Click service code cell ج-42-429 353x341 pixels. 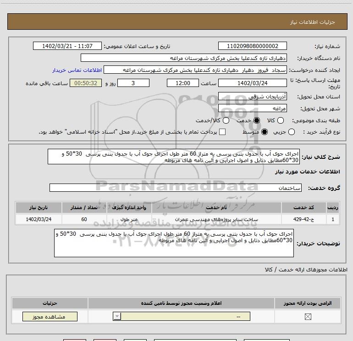click(x=303, y=219)
